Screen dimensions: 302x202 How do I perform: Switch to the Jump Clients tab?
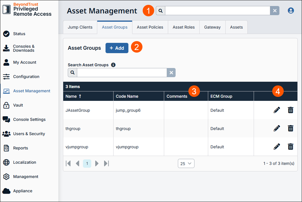tap(80, 27)
